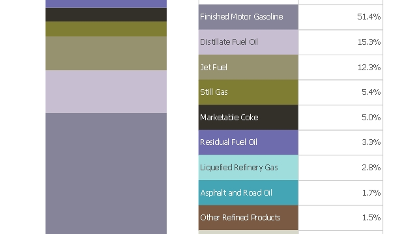Select the Still Gas legend entry

248,92
